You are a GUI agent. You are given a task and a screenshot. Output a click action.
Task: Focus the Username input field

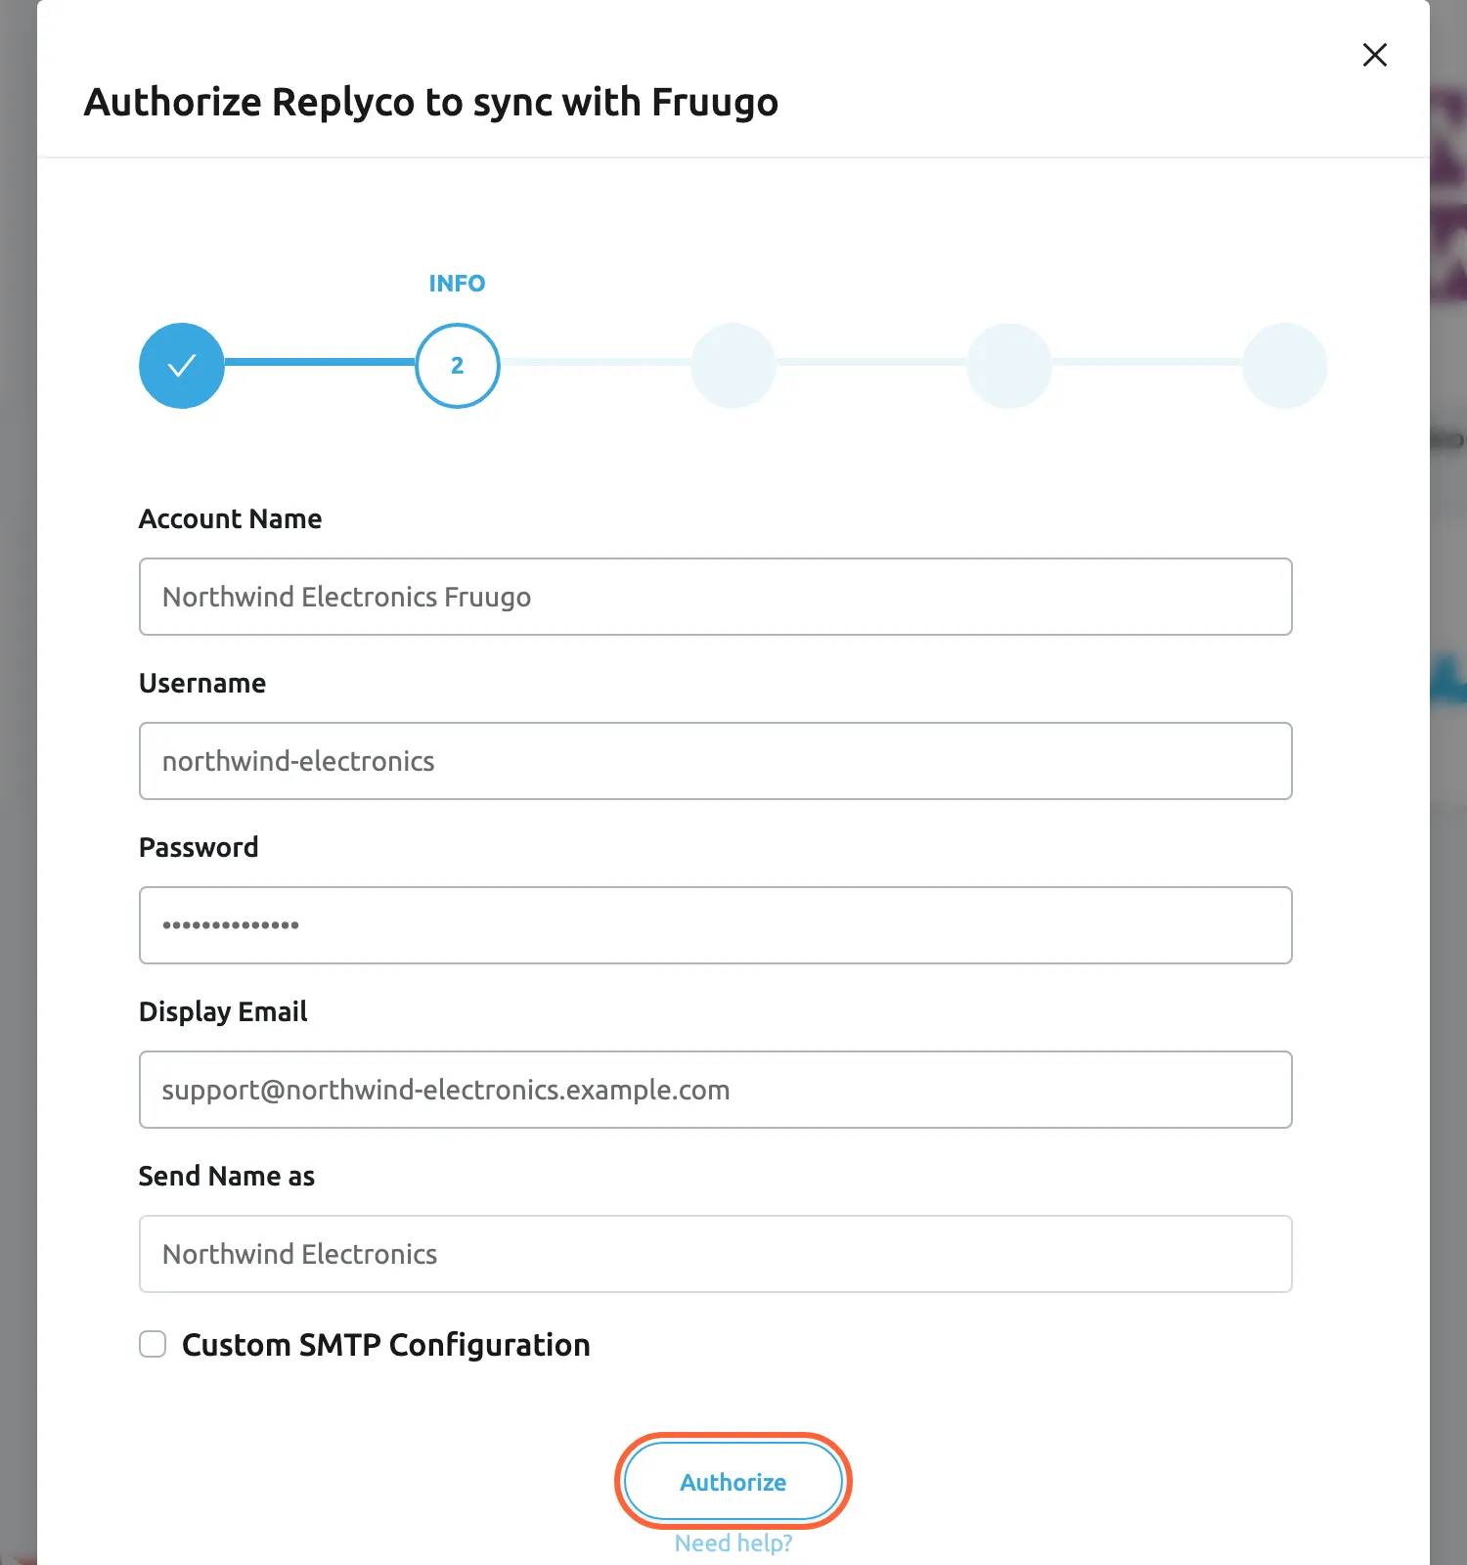pos(716,761)
